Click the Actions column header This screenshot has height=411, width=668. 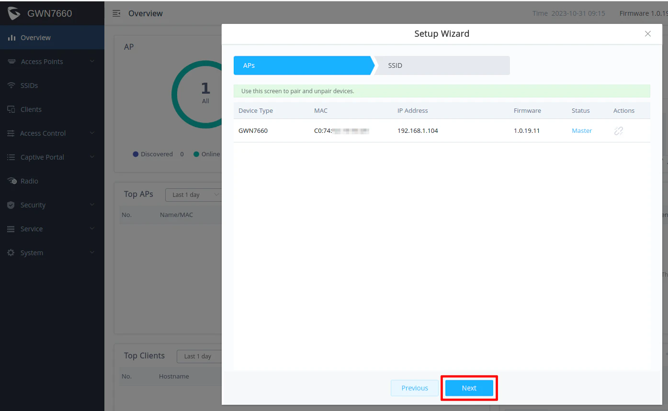click(624, 110)
